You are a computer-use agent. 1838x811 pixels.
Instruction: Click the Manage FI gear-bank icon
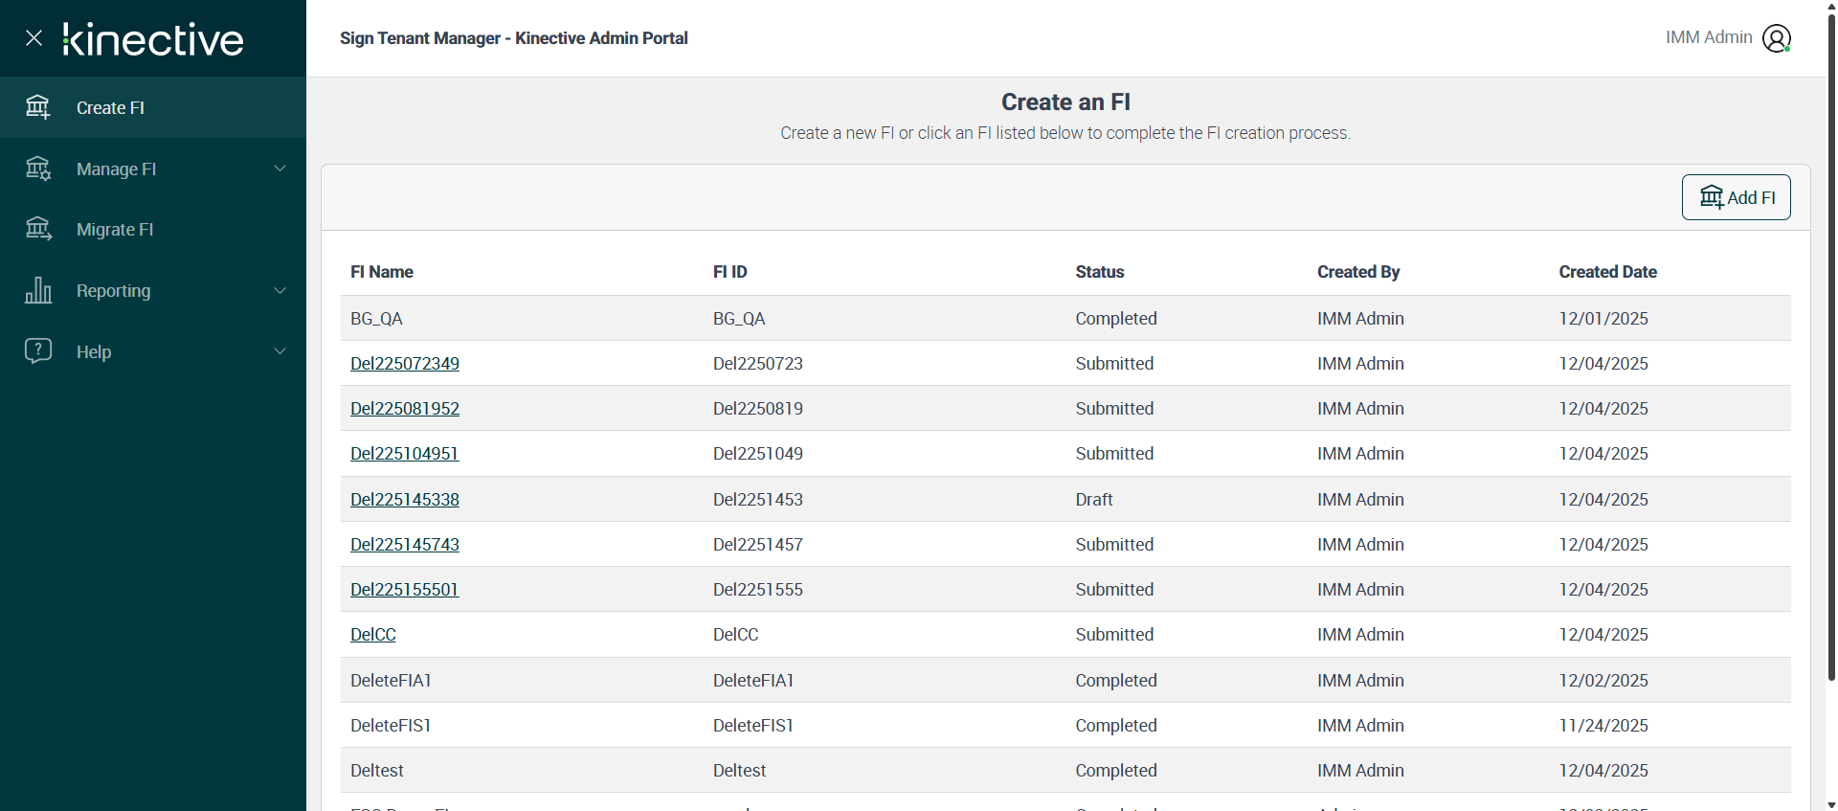(x=38, y=169)
